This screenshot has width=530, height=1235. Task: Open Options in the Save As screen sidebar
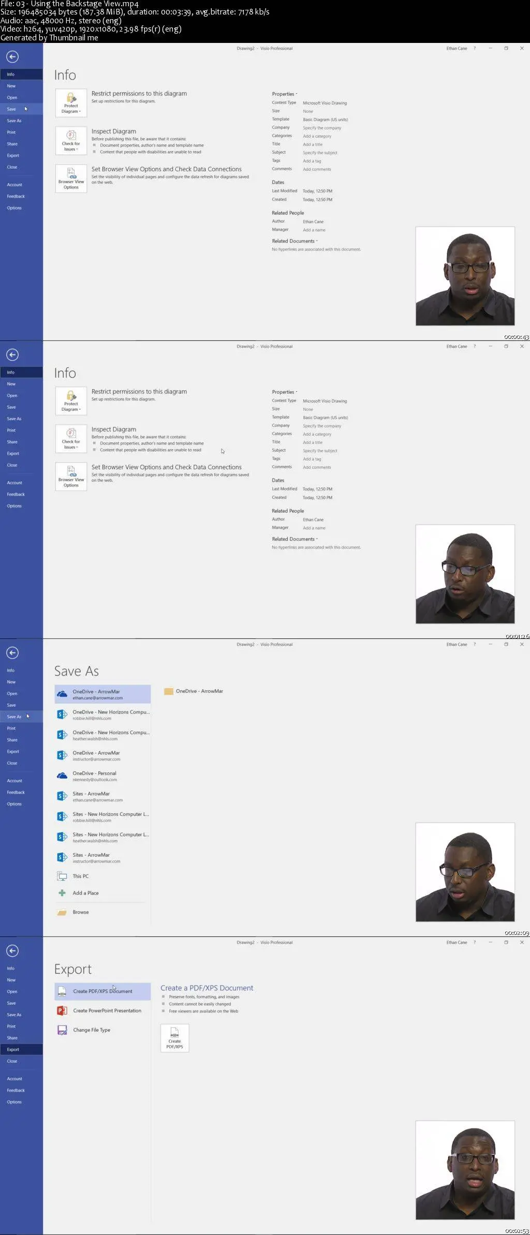point(21,804)
